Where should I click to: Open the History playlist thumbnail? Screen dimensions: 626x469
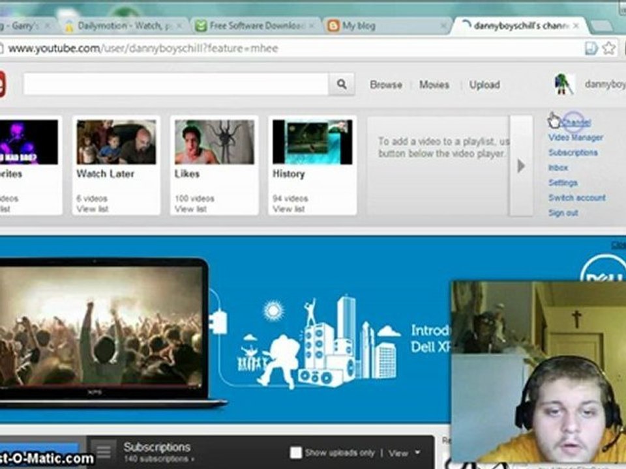(x=312, y=142)
